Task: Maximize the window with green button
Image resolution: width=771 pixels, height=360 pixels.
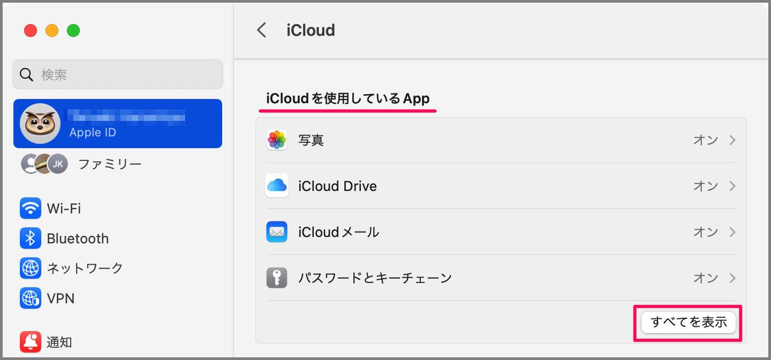Action: 73,30
